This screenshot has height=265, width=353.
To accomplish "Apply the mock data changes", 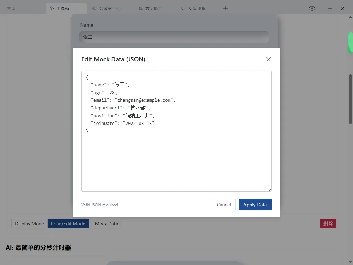I will click(x=255, y=205).
